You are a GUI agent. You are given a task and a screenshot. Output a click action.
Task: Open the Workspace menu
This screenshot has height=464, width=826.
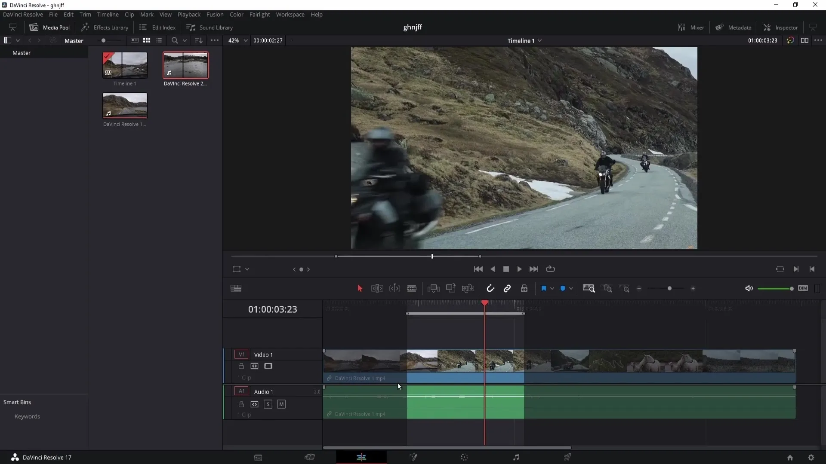(x=290, y=15)
